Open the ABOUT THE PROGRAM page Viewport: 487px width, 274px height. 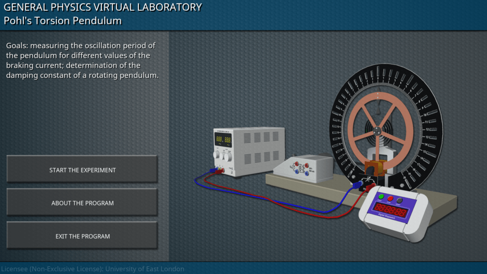(82, 203)
